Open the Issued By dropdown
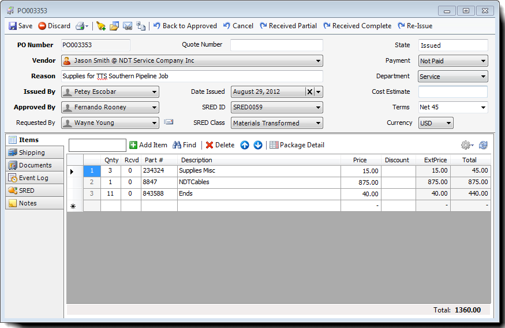 click(154, 92)
